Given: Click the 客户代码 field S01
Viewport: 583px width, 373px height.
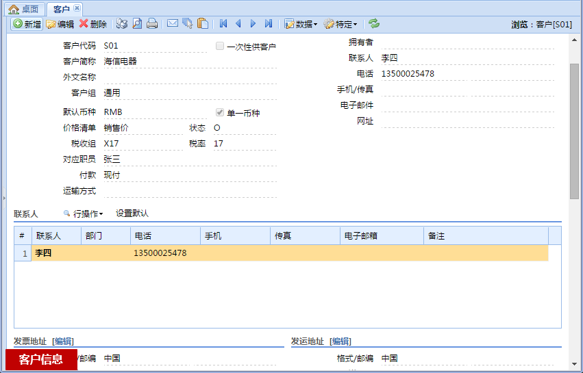Looking at the screenshot, I should (155, 46).
